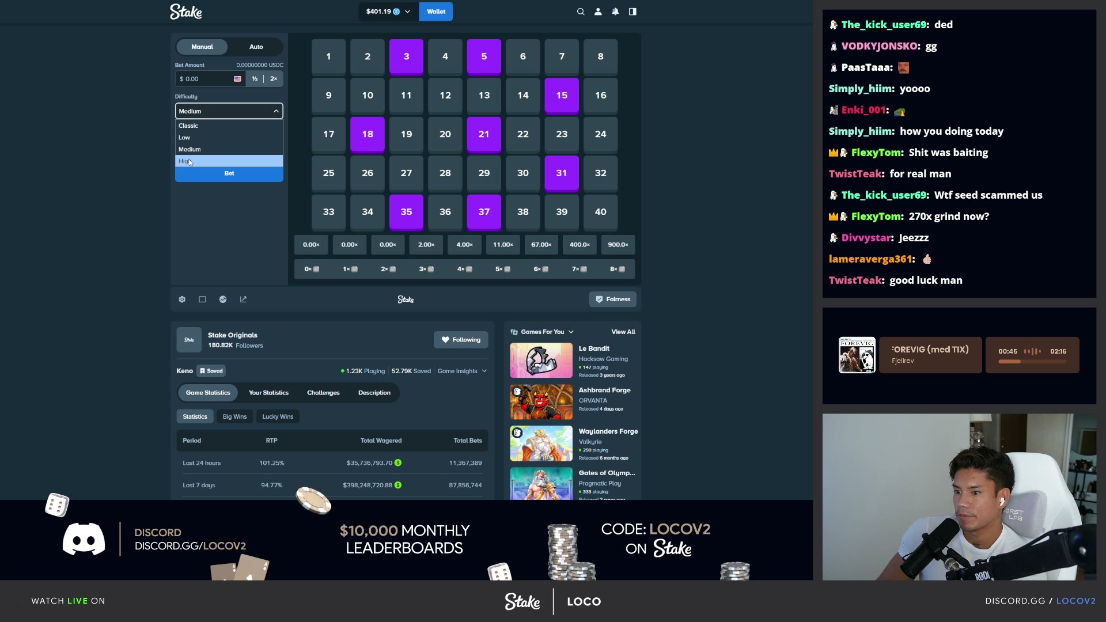Seek the song playback progress bar
Viewport: 1106px width, 622px height.
click(1032, 362)
